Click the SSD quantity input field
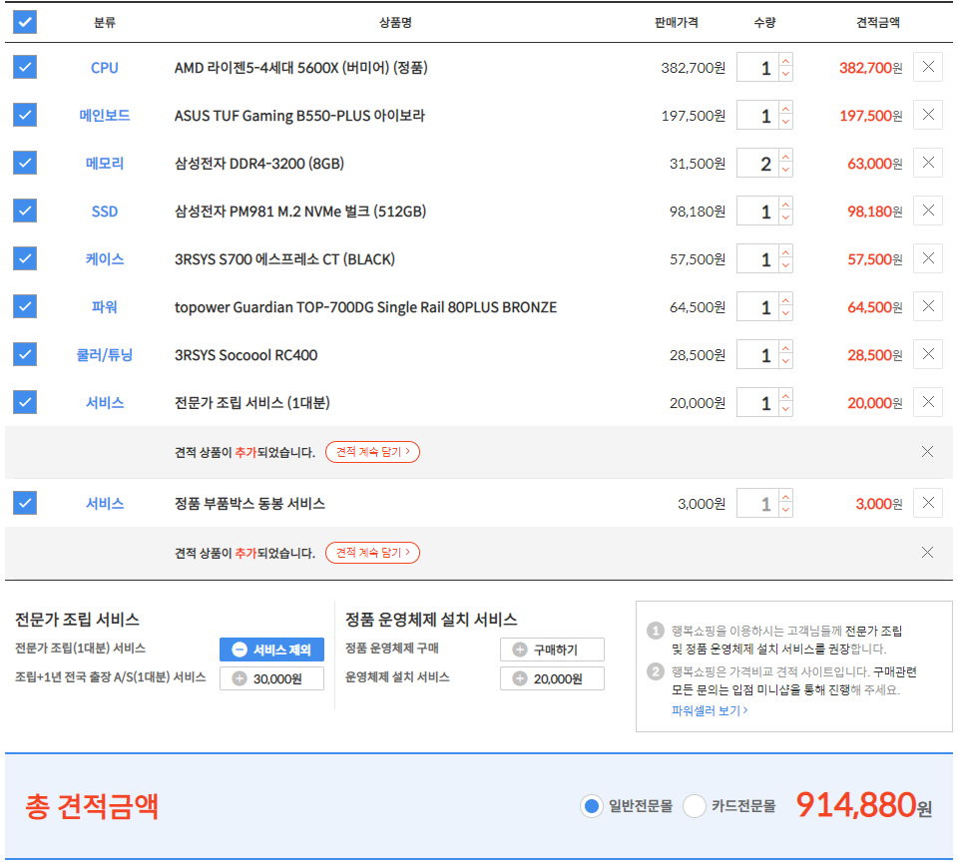Image resolution: width=960 pixels, height=868 pixels. pos(758,212)
